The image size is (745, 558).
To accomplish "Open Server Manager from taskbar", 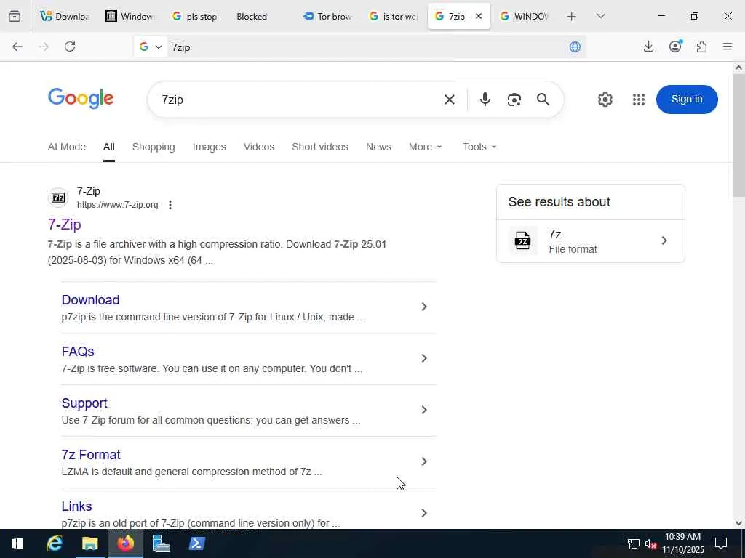I will [x=161, y=543].
